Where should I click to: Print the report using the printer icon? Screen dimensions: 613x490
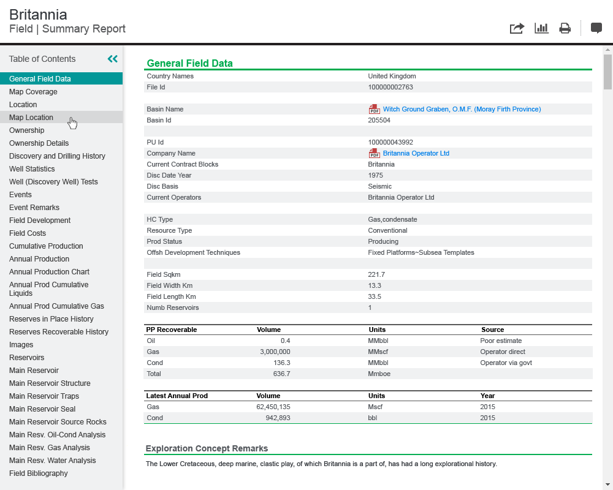pos(565,28)
